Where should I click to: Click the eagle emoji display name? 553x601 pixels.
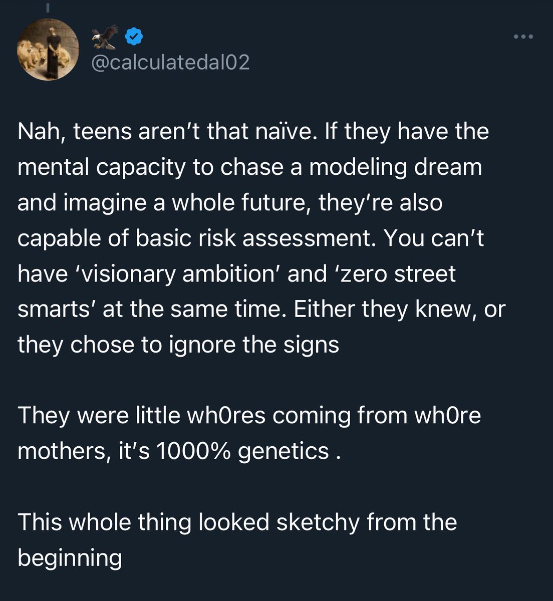[x=105, y=37]
